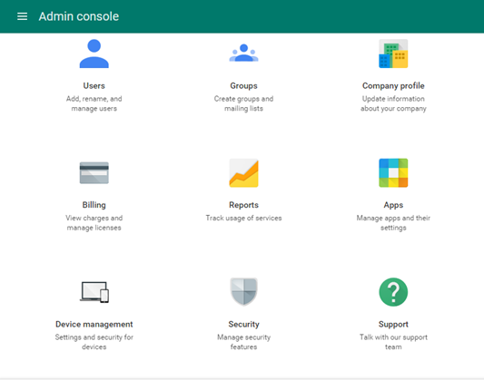484x380 pixels.
Task: Click the Groups people icon
Action: coord(244,53)
